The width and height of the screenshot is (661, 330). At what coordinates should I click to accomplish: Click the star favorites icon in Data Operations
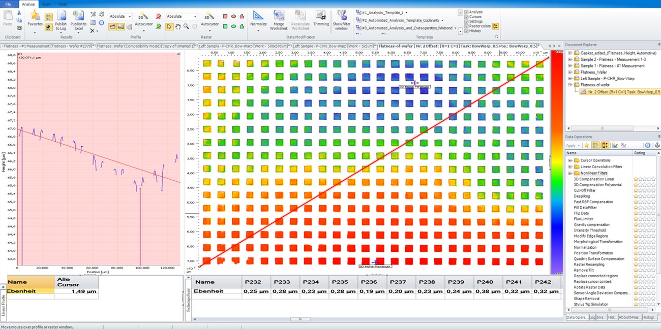click(x=586, y=145)
